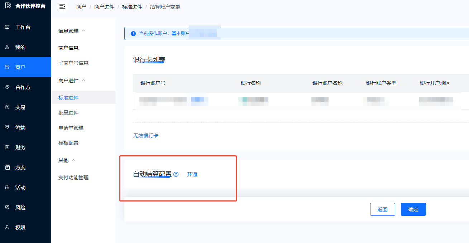Click the 开通 link to enable auto-settlement
The image size is (469, 243).
192,174
